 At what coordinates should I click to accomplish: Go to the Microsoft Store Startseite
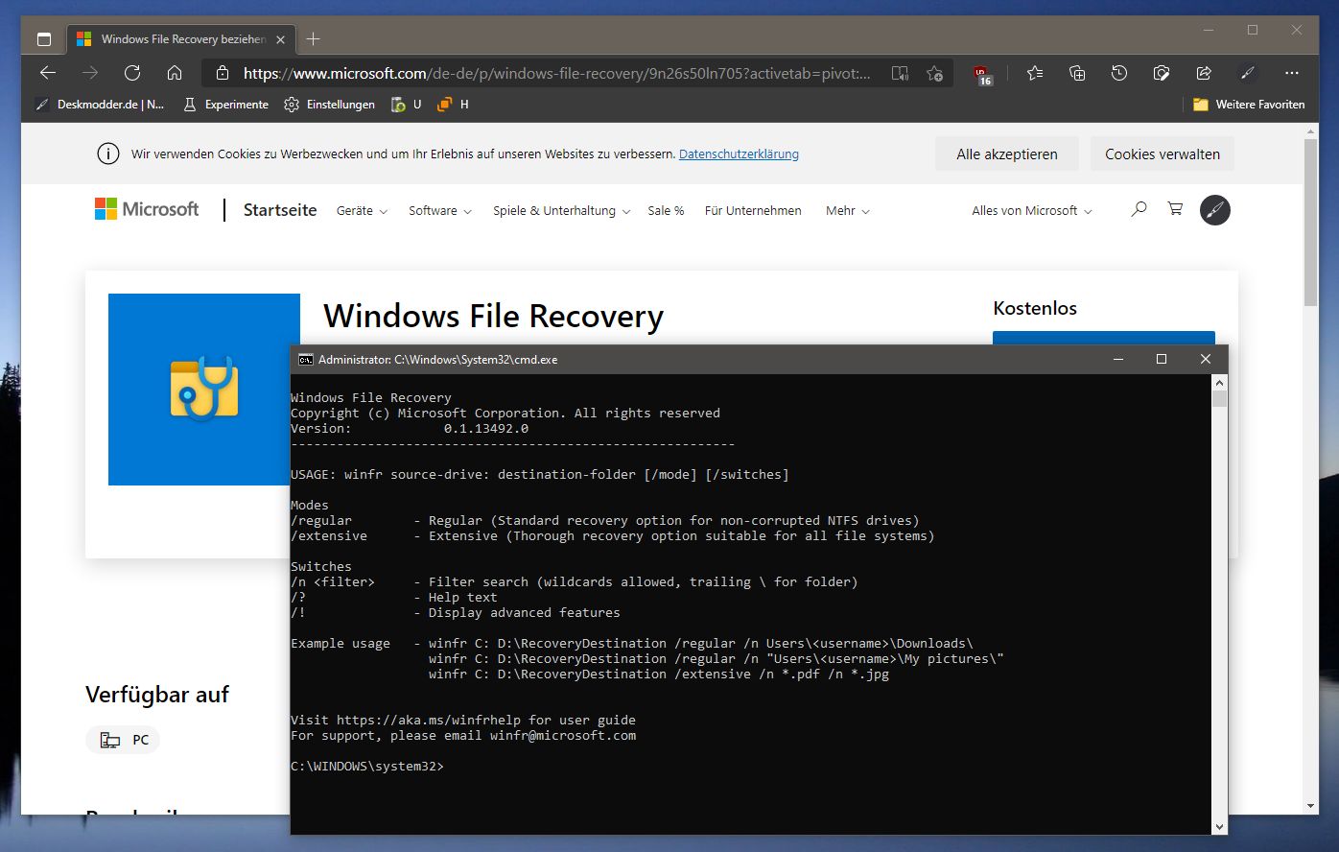[280, 210]
